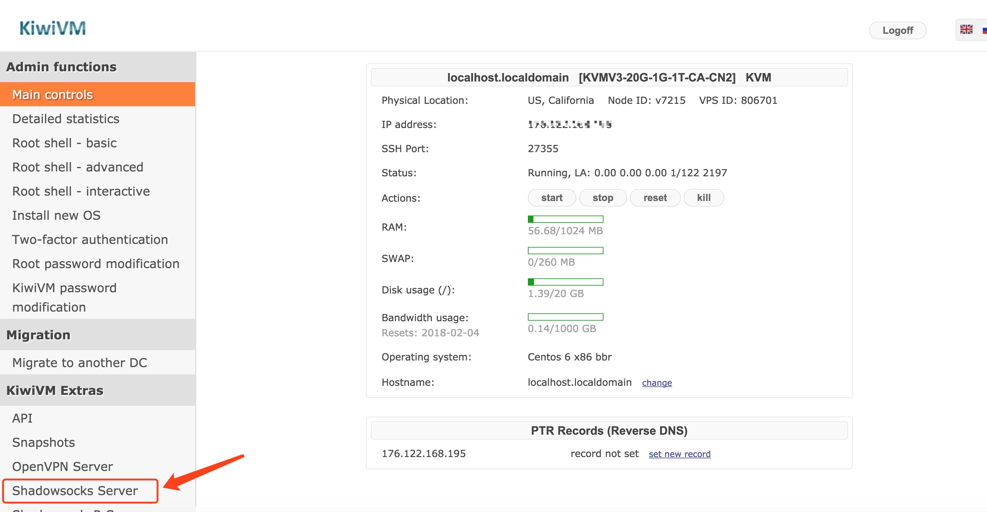Open Shadowsocks Server page

click(x=75, y=491)
